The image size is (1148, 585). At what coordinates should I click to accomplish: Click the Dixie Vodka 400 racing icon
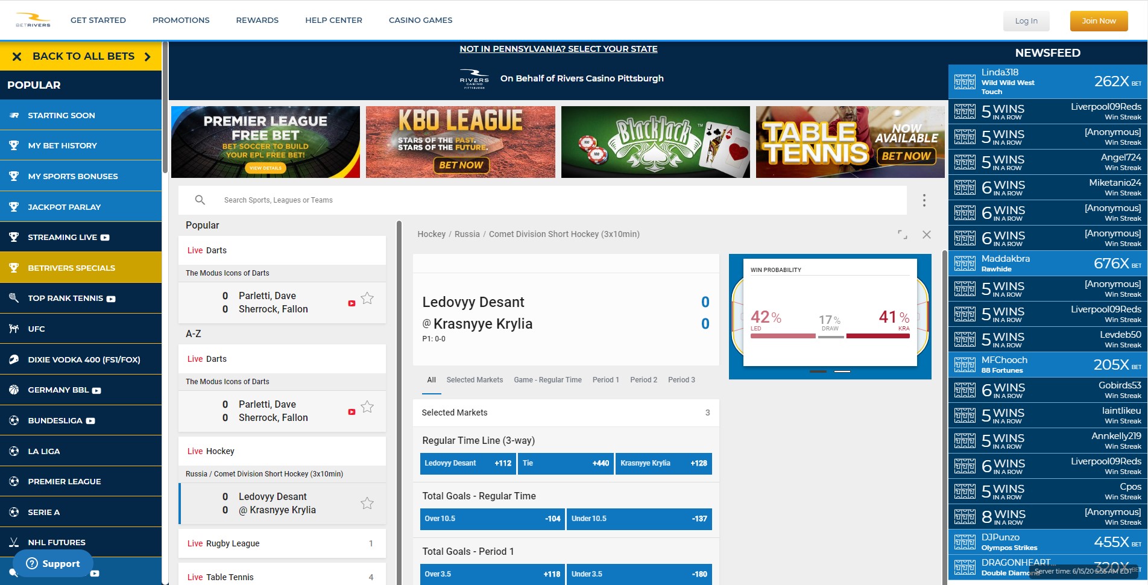point(14,359)
